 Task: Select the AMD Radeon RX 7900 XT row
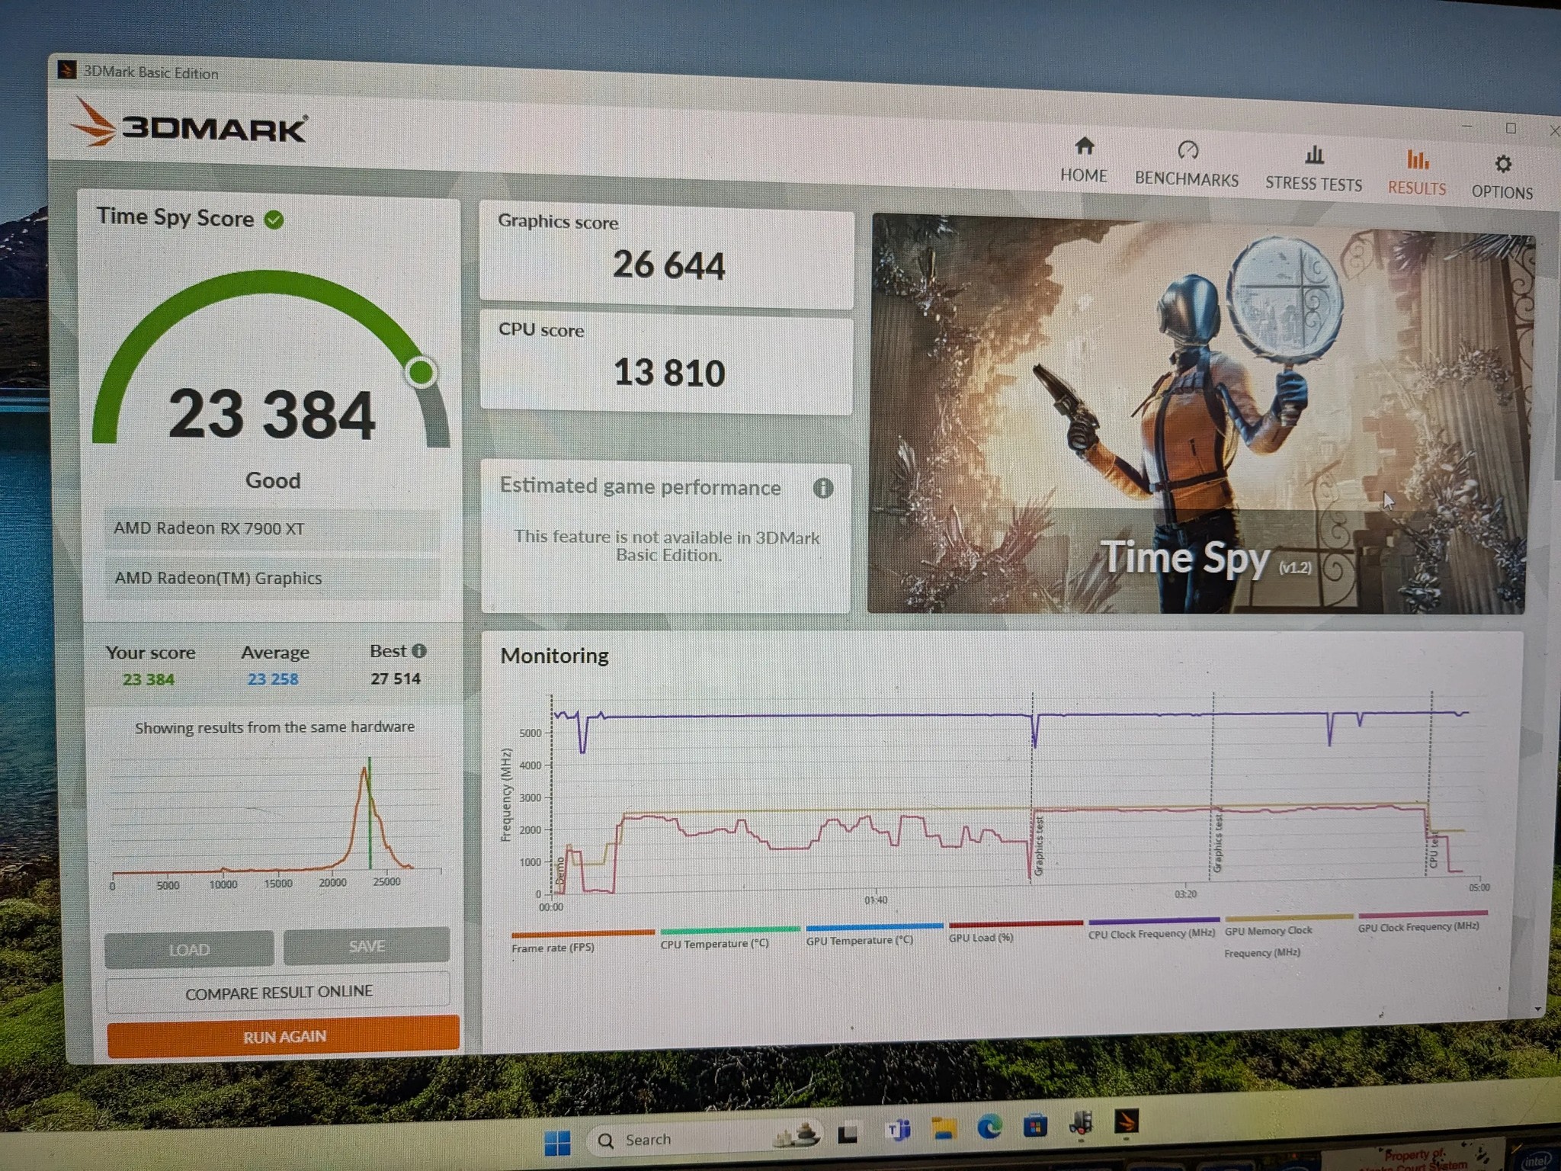point(272,528)
